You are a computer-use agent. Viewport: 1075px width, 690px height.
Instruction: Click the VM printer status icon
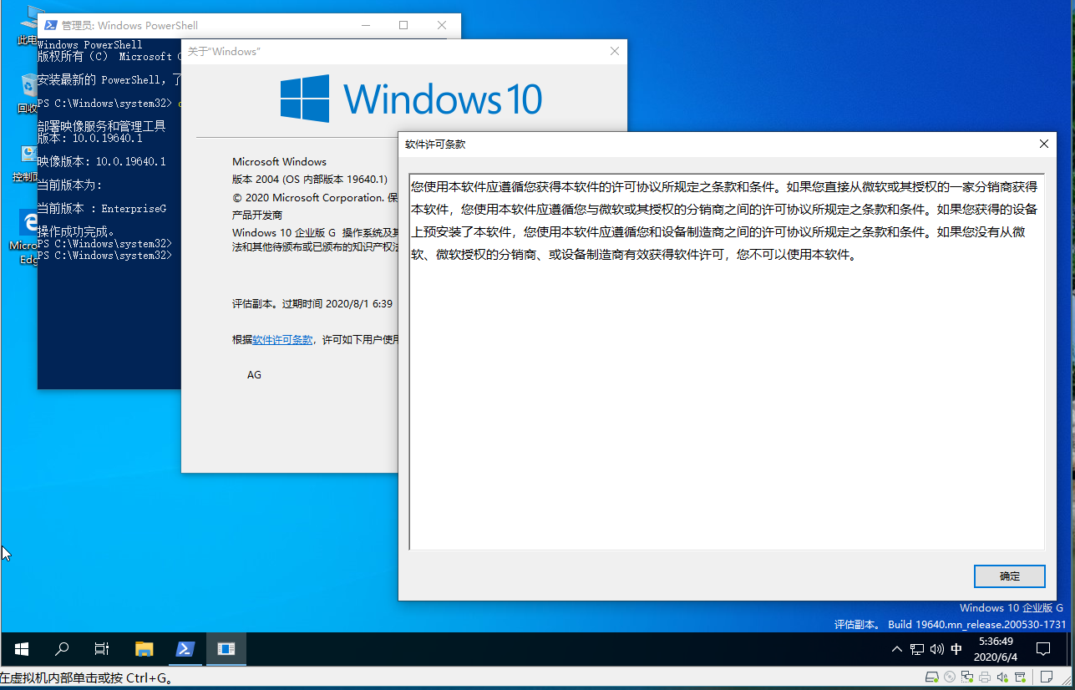(985, 677)
